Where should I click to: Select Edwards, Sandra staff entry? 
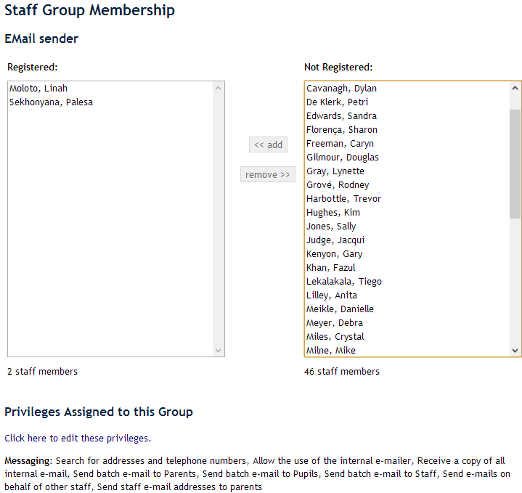(x=341, y=116)
